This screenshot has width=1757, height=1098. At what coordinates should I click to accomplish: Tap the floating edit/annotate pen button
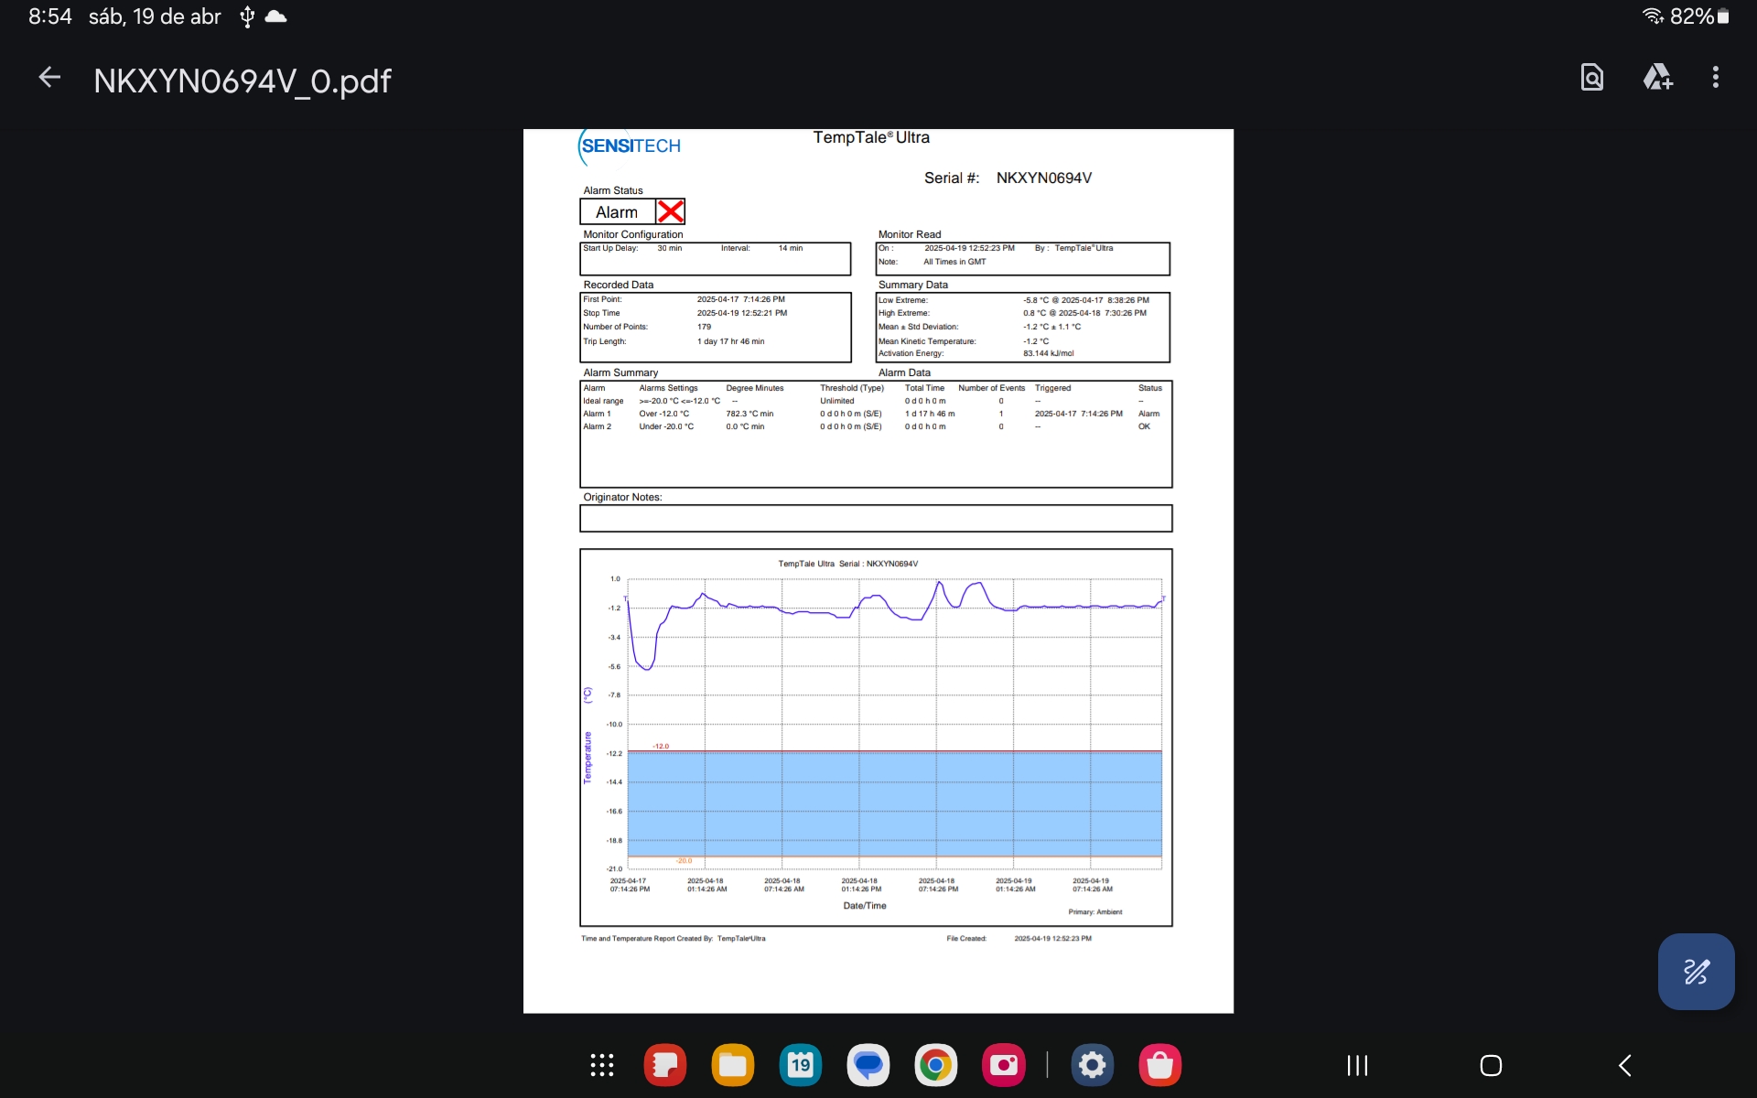[x=1696, y=972]
